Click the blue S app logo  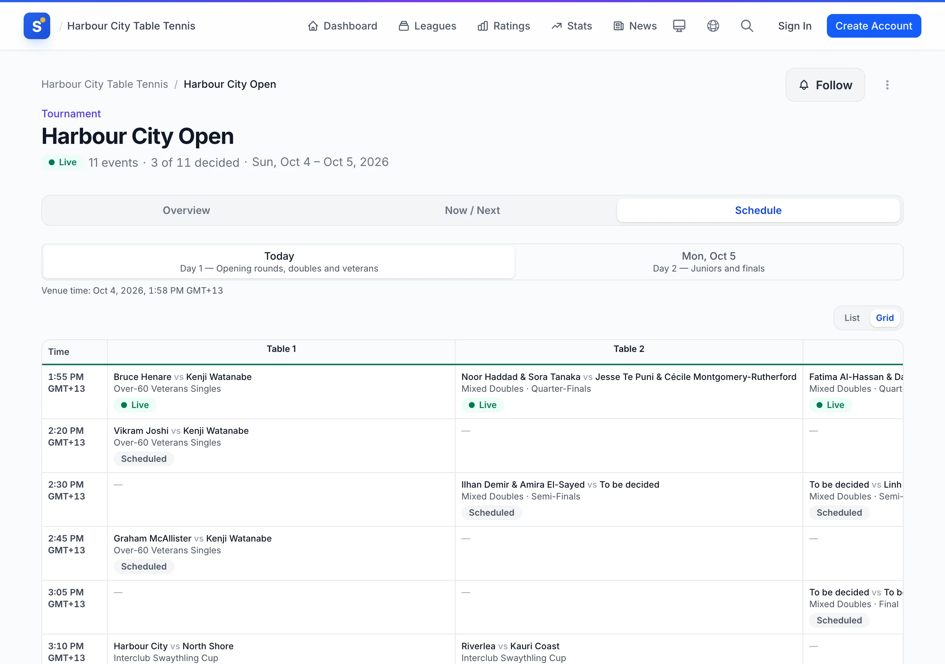(37, 26)
